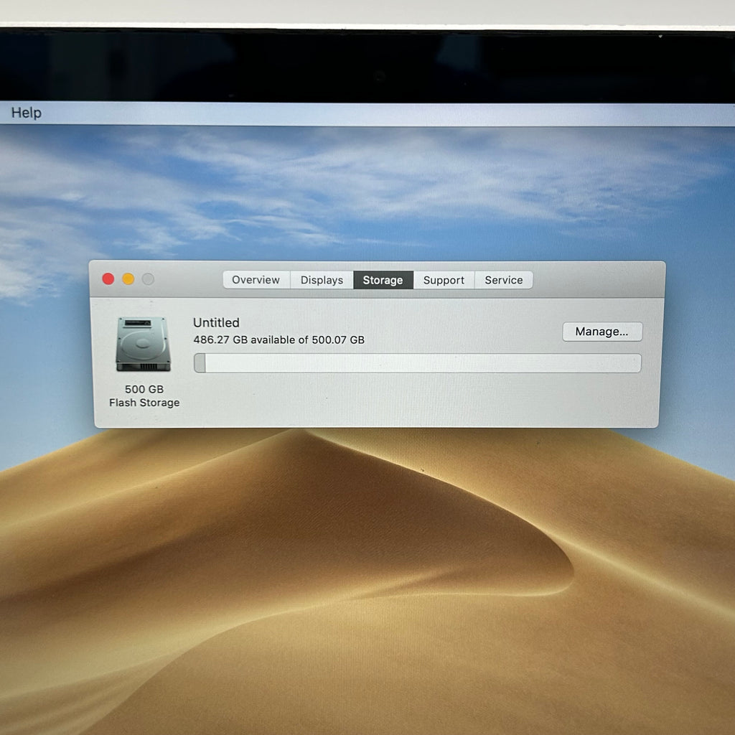Screen dimensions: 735x735
Task: Click the 'Flash Storage' label
Action: [x=144, y=403]
